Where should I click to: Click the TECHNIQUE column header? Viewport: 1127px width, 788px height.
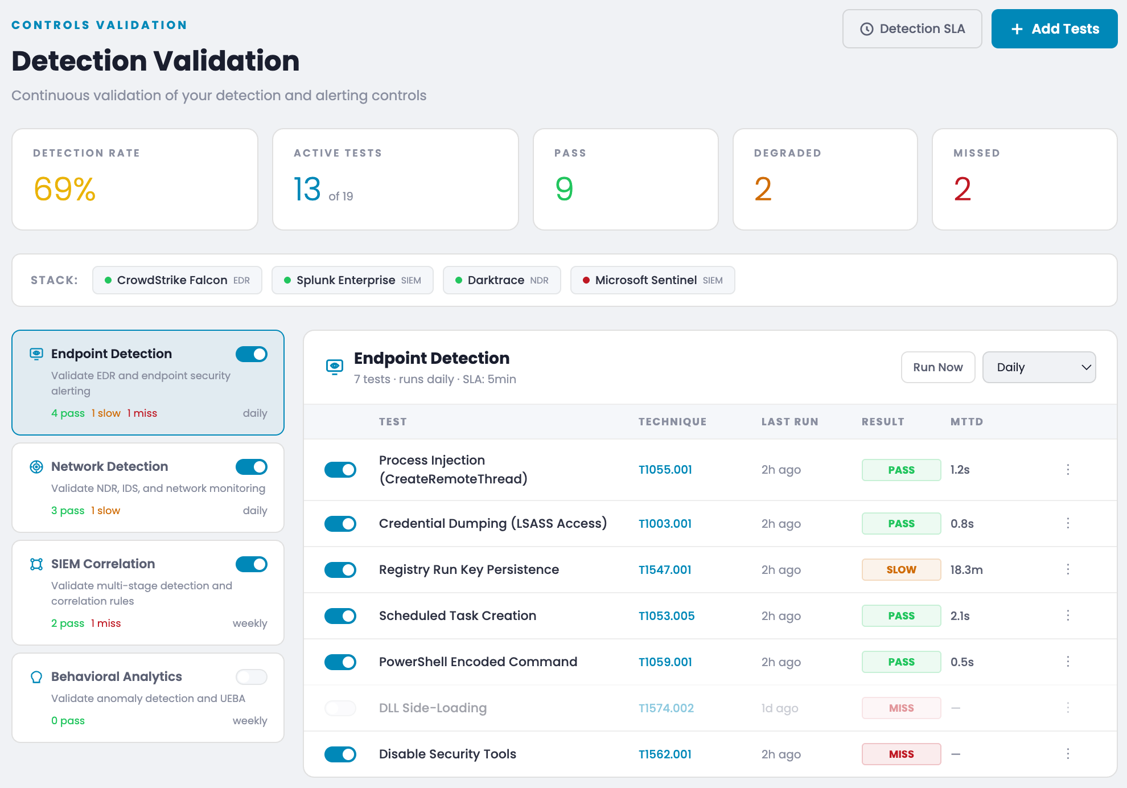[672, 422]
